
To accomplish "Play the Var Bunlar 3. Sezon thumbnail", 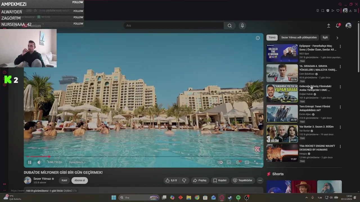I will (282, 134).
